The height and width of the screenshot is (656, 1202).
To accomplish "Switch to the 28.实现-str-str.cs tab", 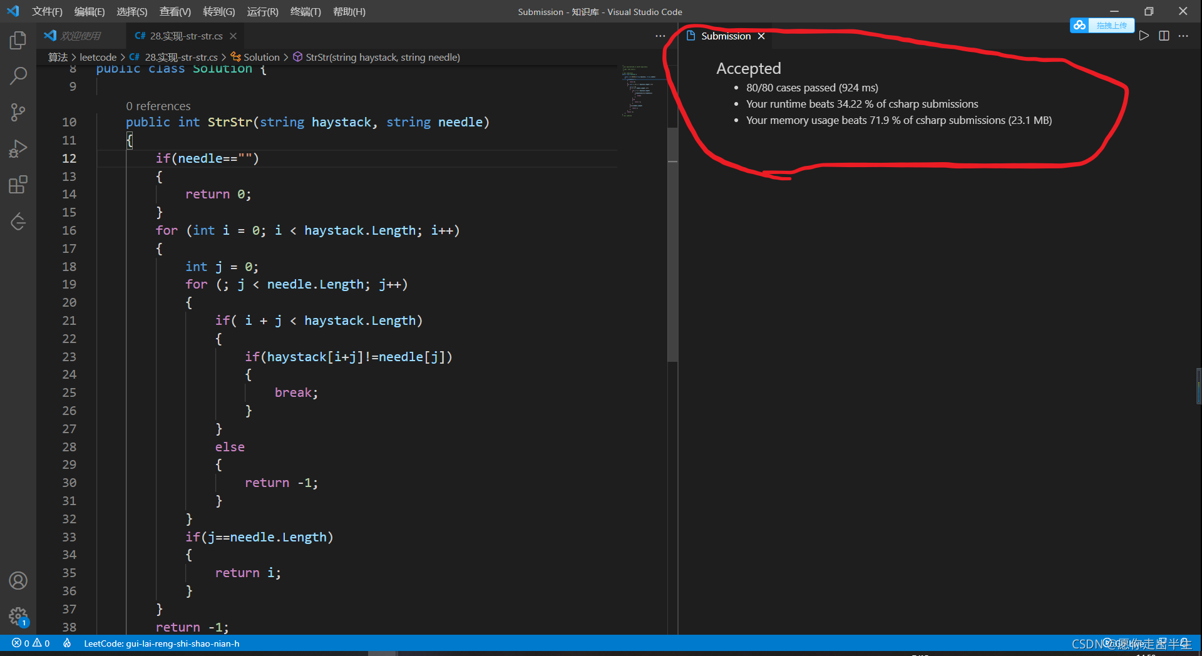I will (x=186, y=36).
